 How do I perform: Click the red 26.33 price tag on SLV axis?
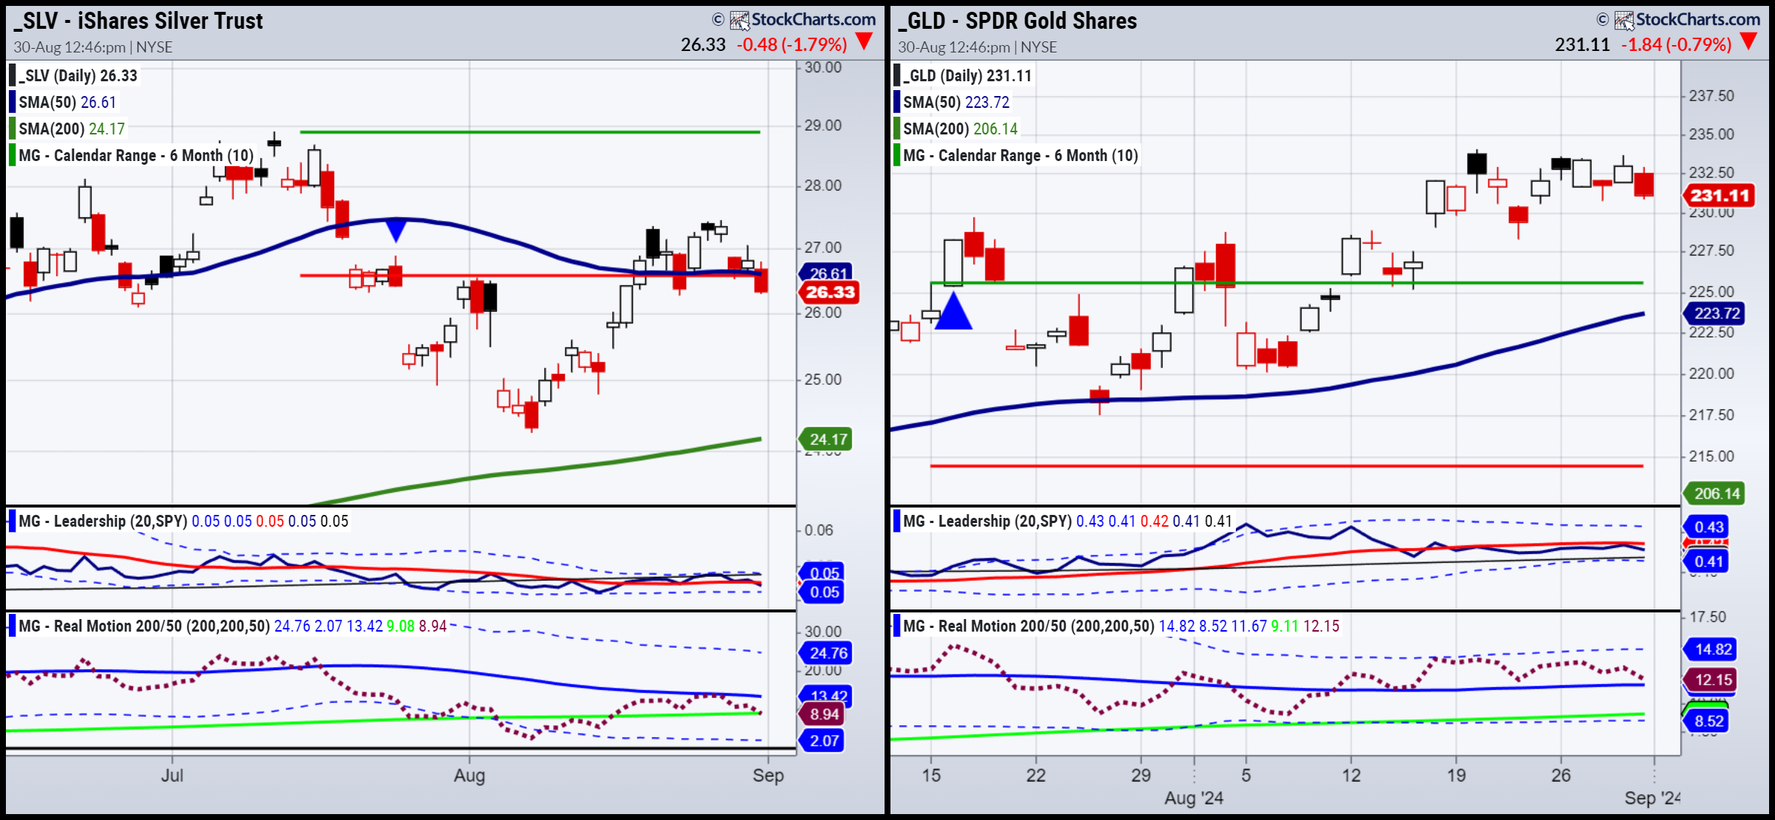coord(829,293)
